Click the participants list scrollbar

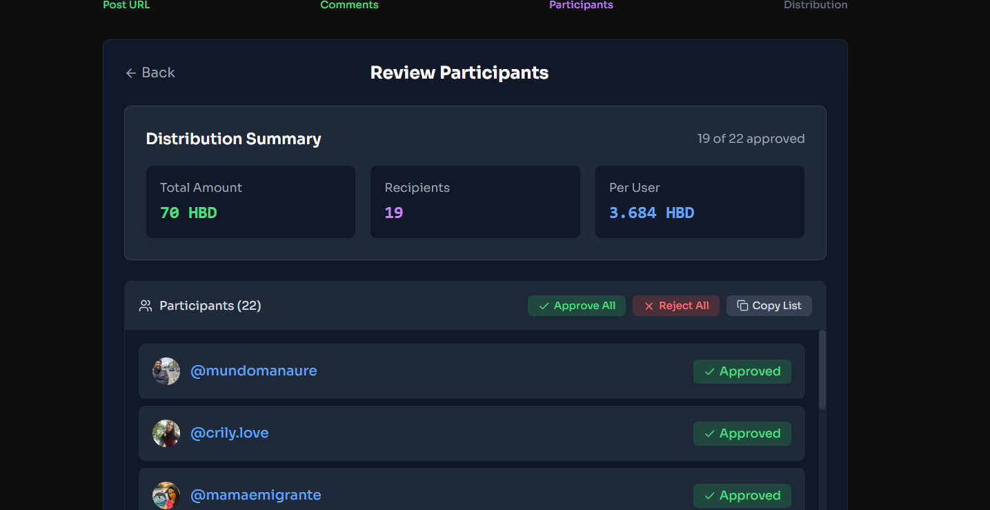coord(822,370)
